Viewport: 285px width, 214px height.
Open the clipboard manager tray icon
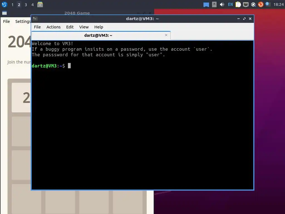pyautogui.click(x=238, y=4)
